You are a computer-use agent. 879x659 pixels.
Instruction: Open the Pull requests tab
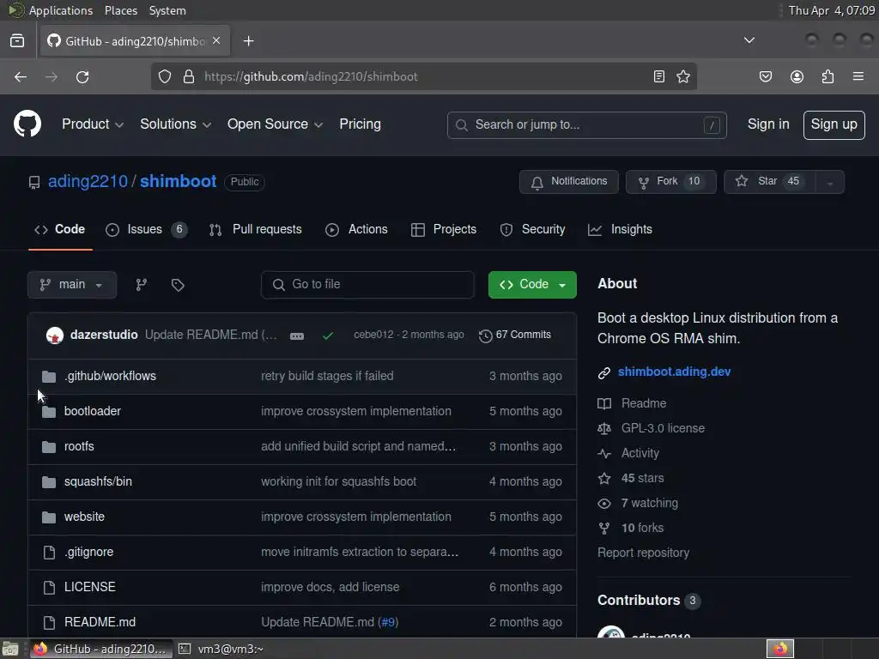[255, 229]
